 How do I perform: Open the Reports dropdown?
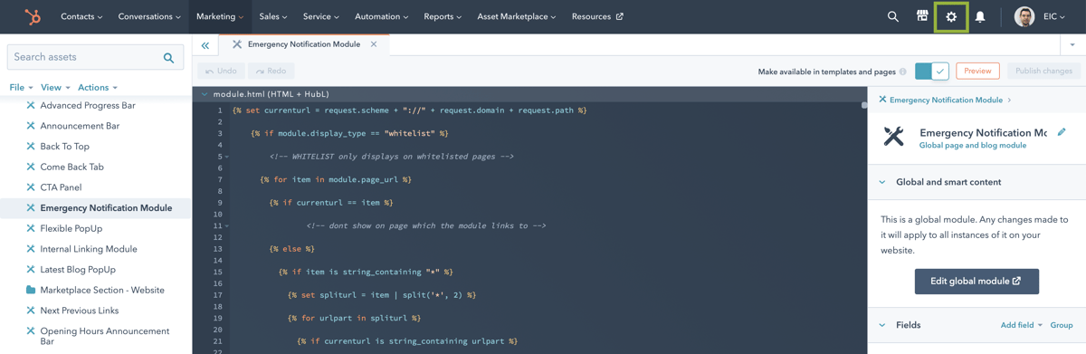(443, 16)
